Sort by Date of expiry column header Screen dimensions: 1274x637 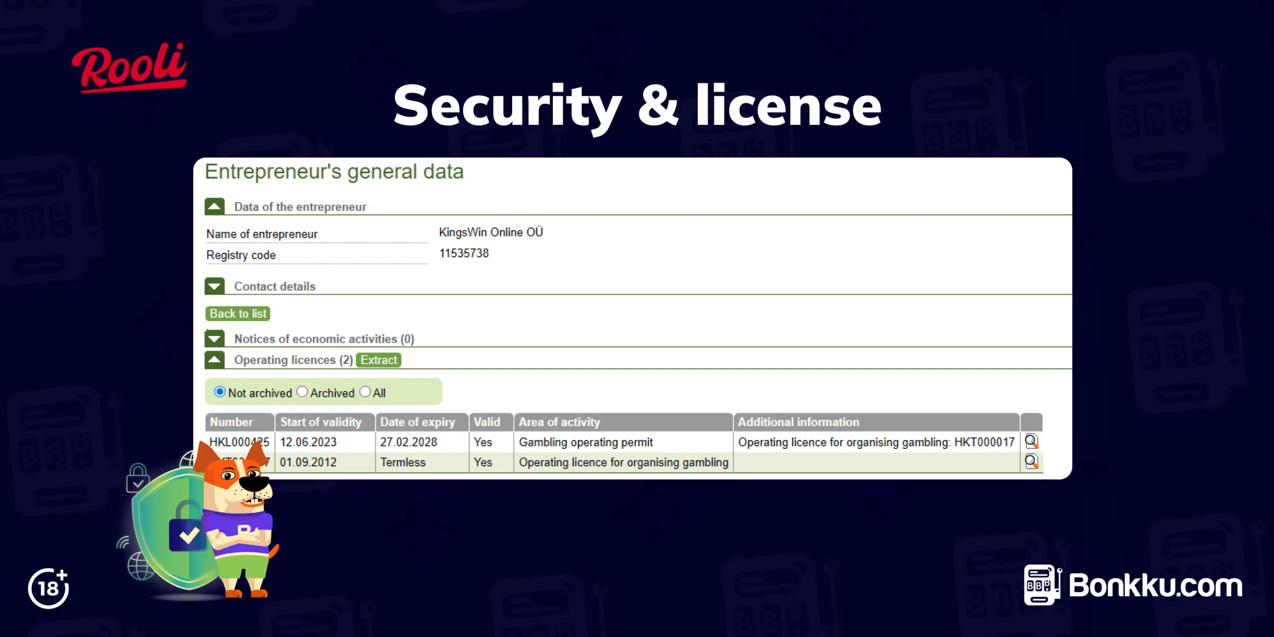click(x=422, y=422)
